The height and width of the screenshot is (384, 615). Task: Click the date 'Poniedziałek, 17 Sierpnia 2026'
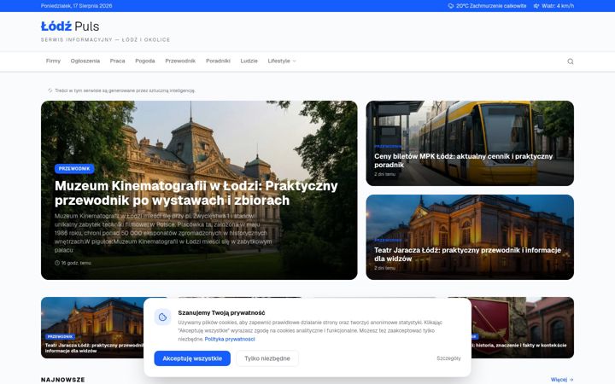coord(77,6)
